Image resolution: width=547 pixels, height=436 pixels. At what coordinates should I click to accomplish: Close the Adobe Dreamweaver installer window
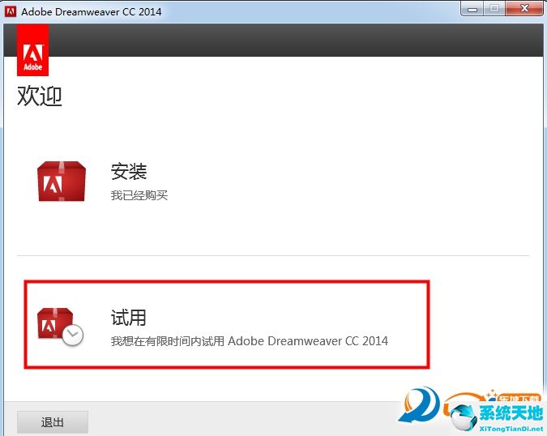[523, 9]
